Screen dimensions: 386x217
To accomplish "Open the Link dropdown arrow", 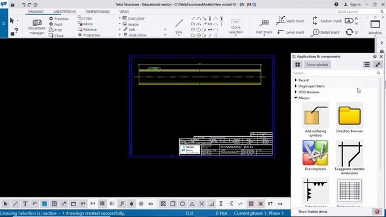I will [120, 30].
